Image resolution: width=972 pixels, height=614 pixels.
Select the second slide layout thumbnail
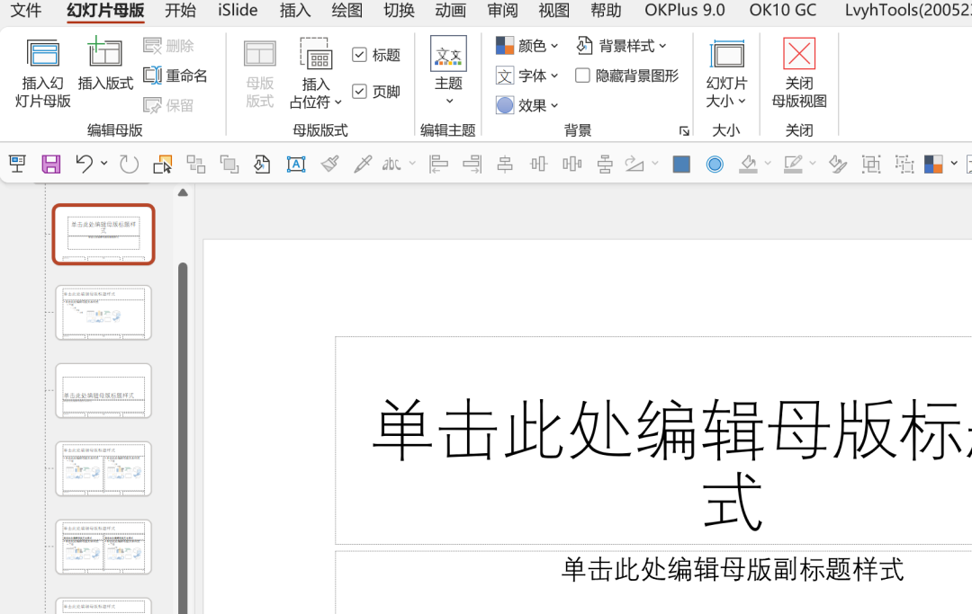pyautogui.click(x=103, y=312)
